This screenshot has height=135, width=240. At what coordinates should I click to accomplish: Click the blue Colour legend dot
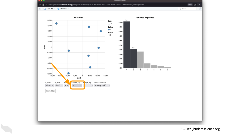(x=109, y=30)
